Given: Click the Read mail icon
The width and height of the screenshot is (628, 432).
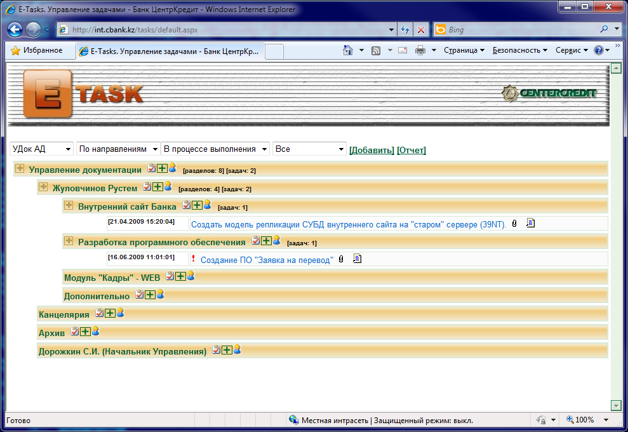Looking at the screenshot, I should click(x=403, y=50).
